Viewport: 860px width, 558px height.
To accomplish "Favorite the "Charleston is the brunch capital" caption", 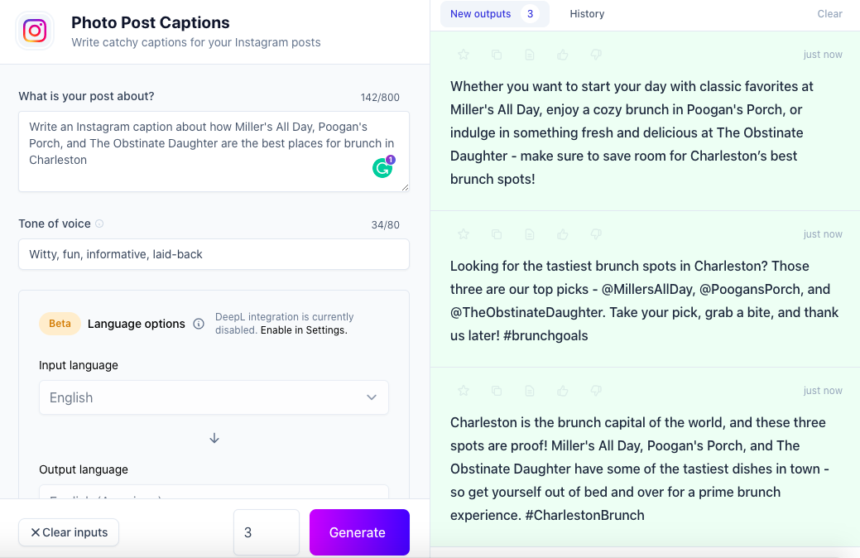I will pyautogui.click(x=464, y=391).
